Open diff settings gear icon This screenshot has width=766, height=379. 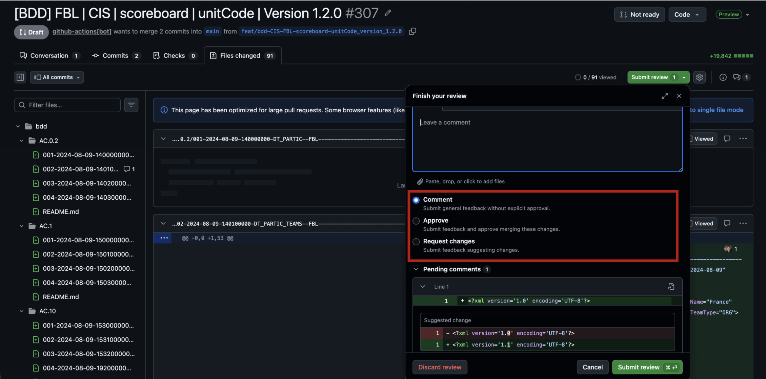tap(700, 77)
